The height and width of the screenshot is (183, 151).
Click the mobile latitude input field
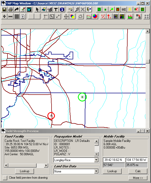coord(114,160)
